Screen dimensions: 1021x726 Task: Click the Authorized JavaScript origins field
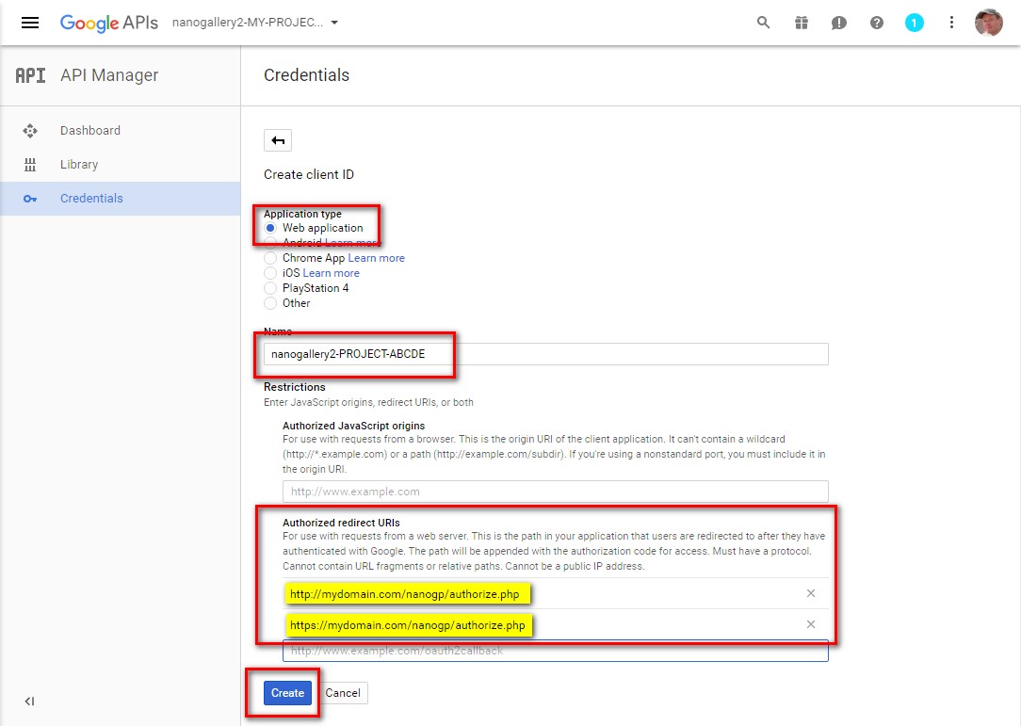(555, 492)
